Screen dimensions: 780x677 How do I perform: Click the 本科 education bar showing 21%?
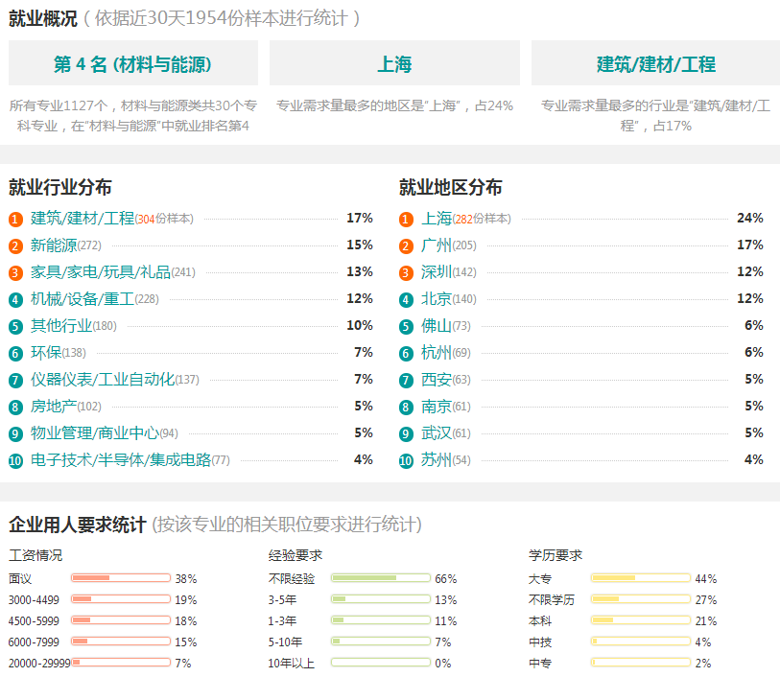click(x=641, y=619)
